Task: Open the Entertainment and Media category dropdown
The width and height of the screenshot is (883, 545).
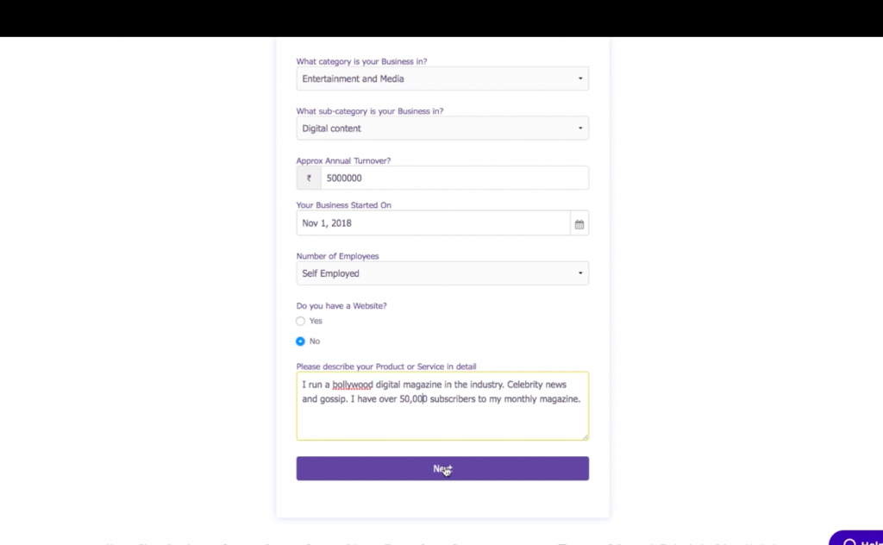Action: click(442, 78)
